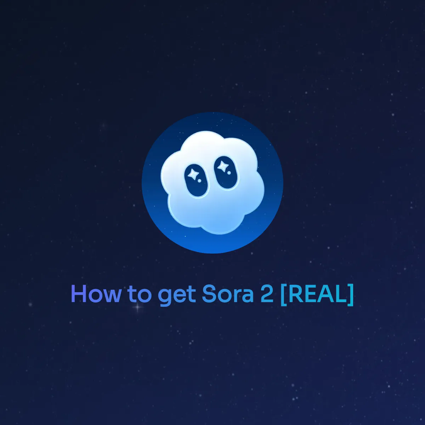The height and width of the screenshot is (425, 425).
Task: Click the number "2" in the title
Action: tap(267, 294)
